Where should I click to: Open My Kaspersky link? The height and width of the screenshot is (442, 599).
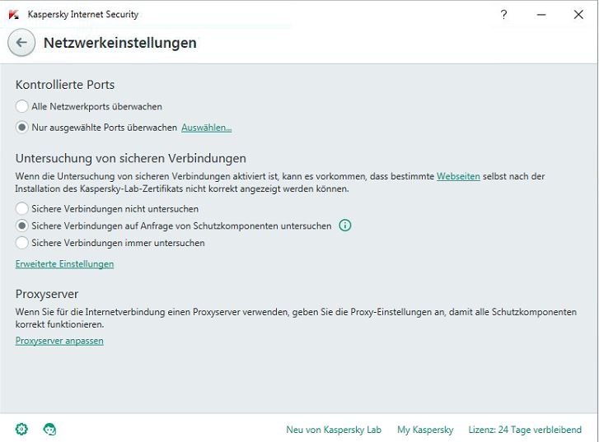(425, 430)
